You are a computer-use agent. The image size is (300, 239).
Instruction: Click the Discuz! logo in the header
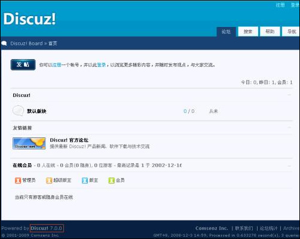point(29,19)
